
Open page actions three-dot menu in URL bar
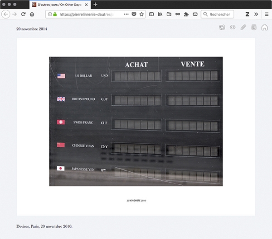[126, 14]
